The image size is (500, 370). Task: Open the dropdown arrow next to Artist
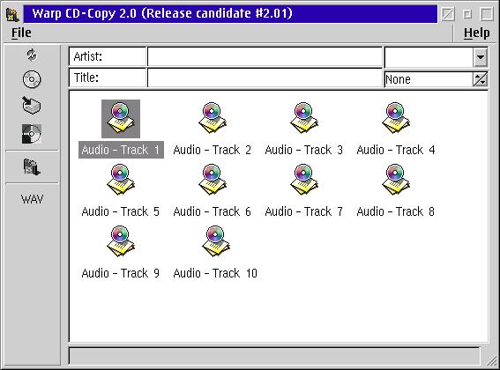pos(481,57)
